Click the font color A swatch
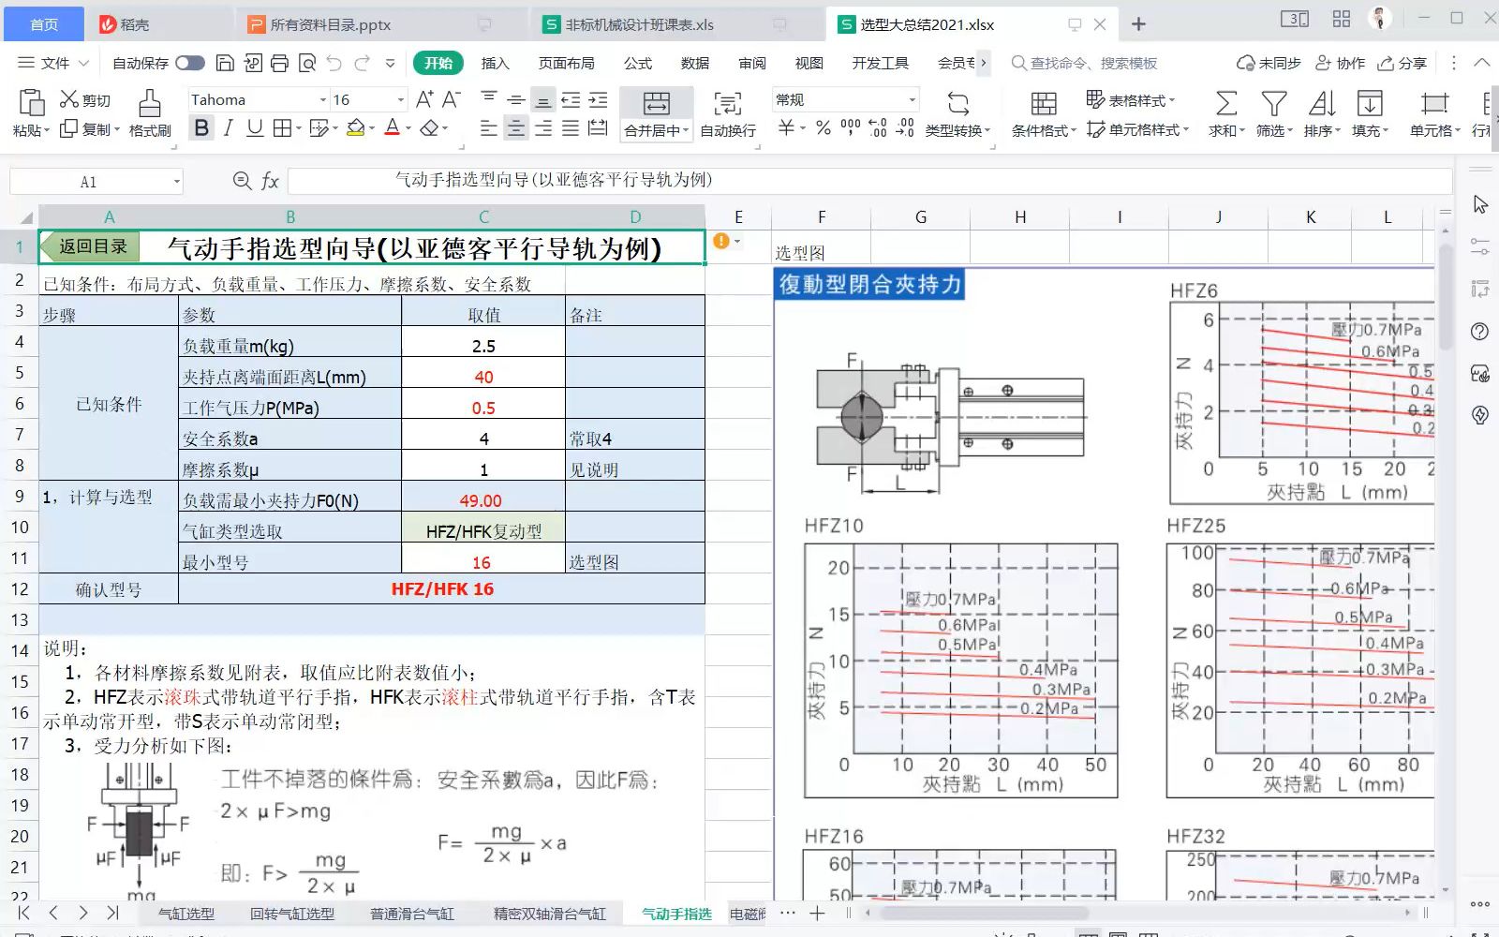The height and width of the screenshot is (937, 1499). coord(393,128)
